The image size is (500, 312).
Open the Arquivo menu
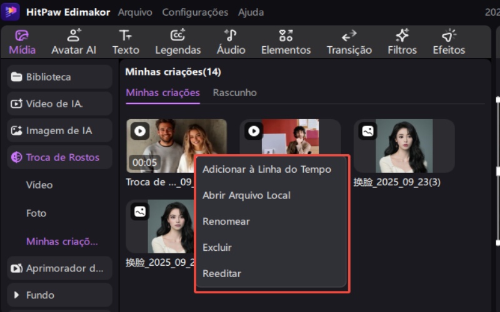[x=135, y=12]
